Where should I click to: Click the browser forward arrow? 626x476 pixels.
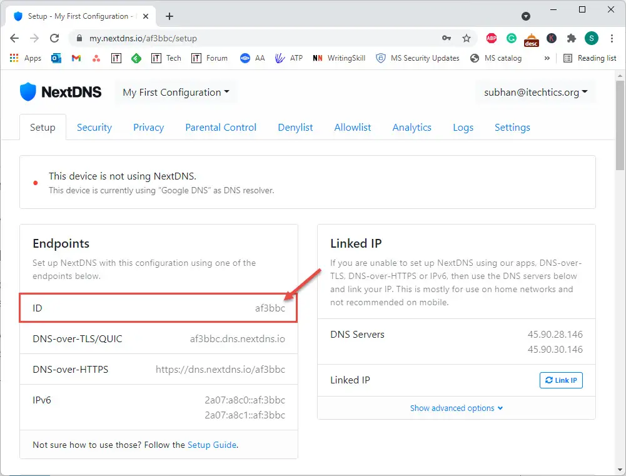tap(34, 38)
